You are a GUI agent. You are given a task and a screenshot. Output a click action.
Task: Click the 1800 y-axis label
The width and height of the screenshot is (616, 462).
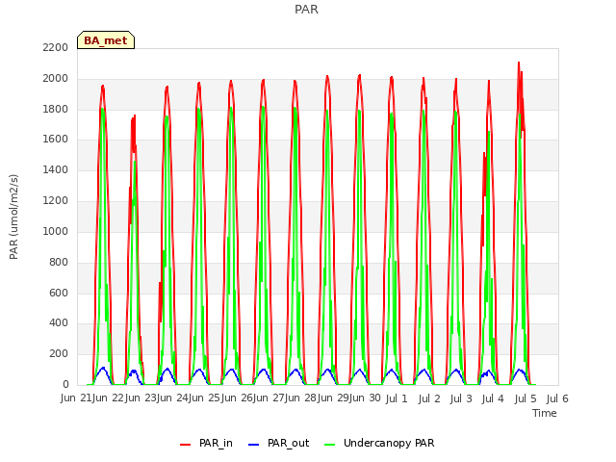click(x=56, y=109)
